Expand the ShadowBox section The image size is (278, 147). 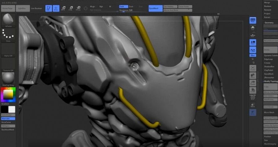269,67
